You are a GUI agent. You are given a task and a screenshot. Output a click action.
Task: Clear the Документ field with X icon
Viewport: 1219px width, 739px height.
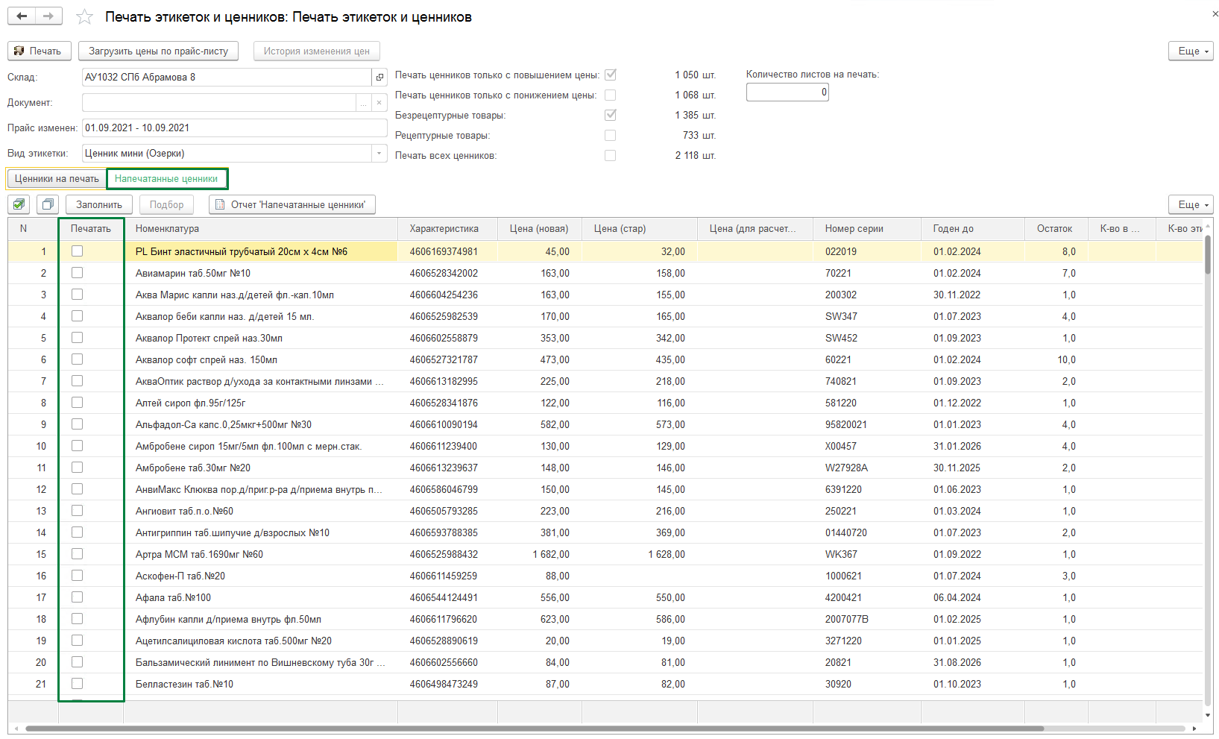pyautogui.click(x=379, y=103)
